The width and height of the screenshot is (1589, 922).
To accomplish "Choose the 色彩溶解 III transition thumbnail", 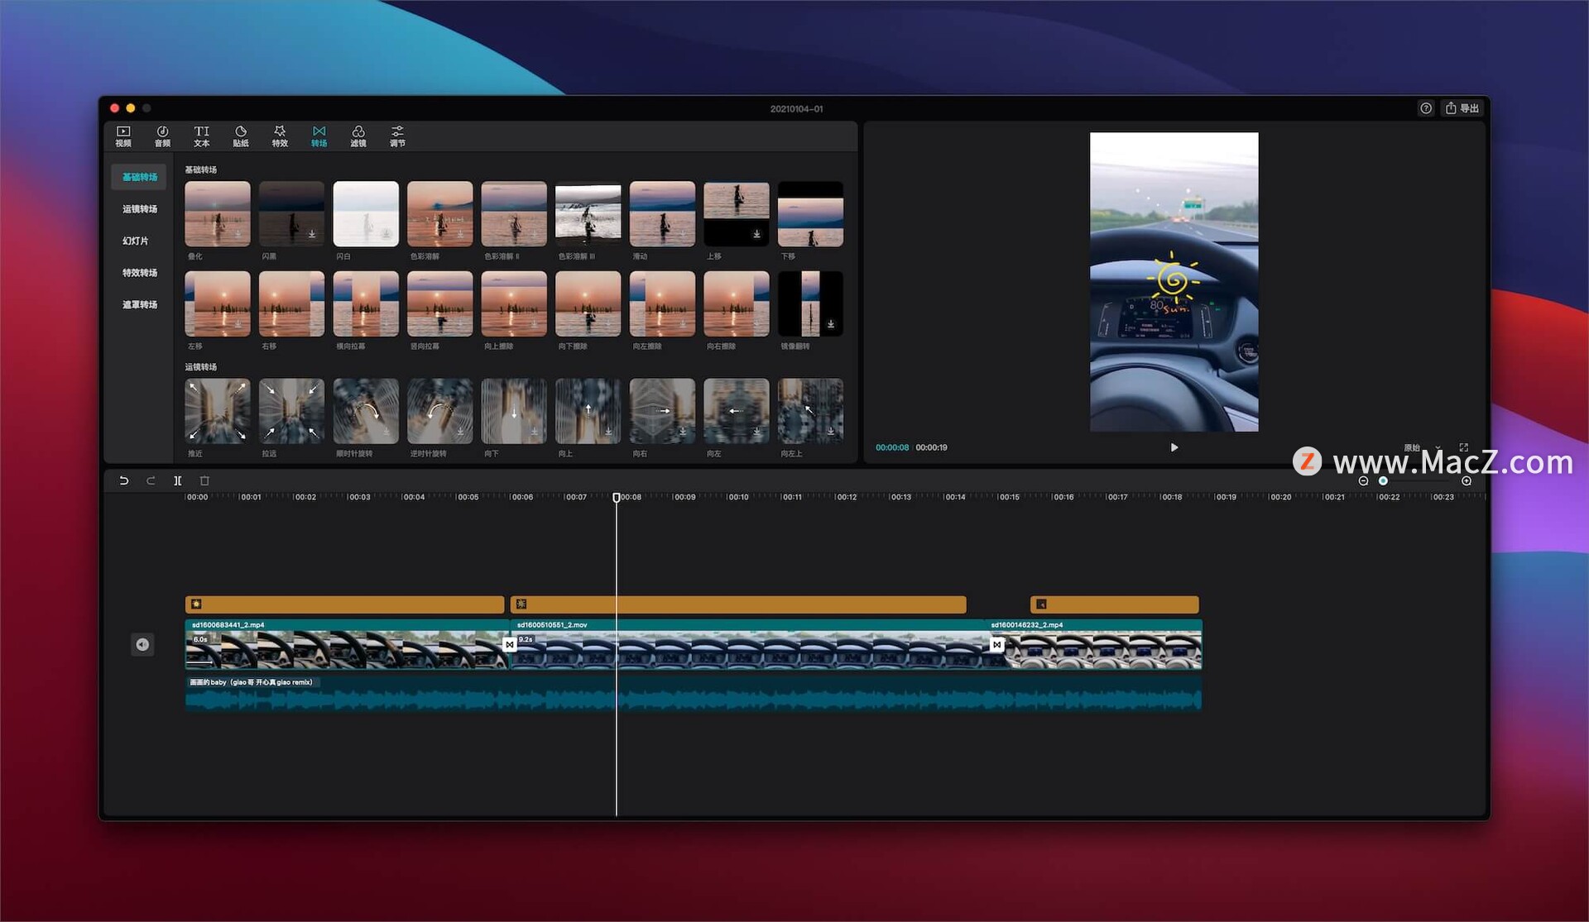I will 588,213.
